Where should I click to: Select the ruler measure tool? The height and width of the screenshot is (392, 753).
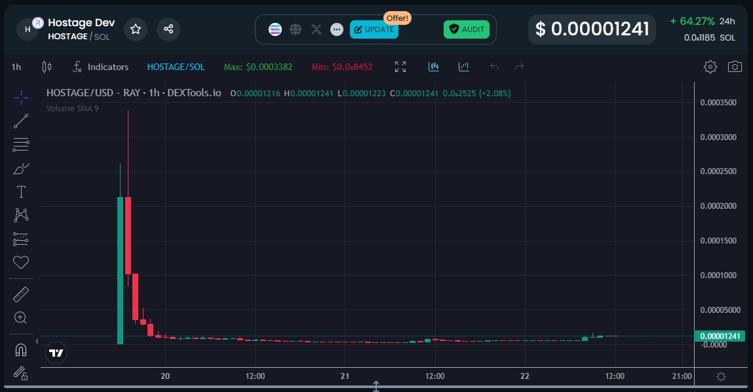point(21,294)
